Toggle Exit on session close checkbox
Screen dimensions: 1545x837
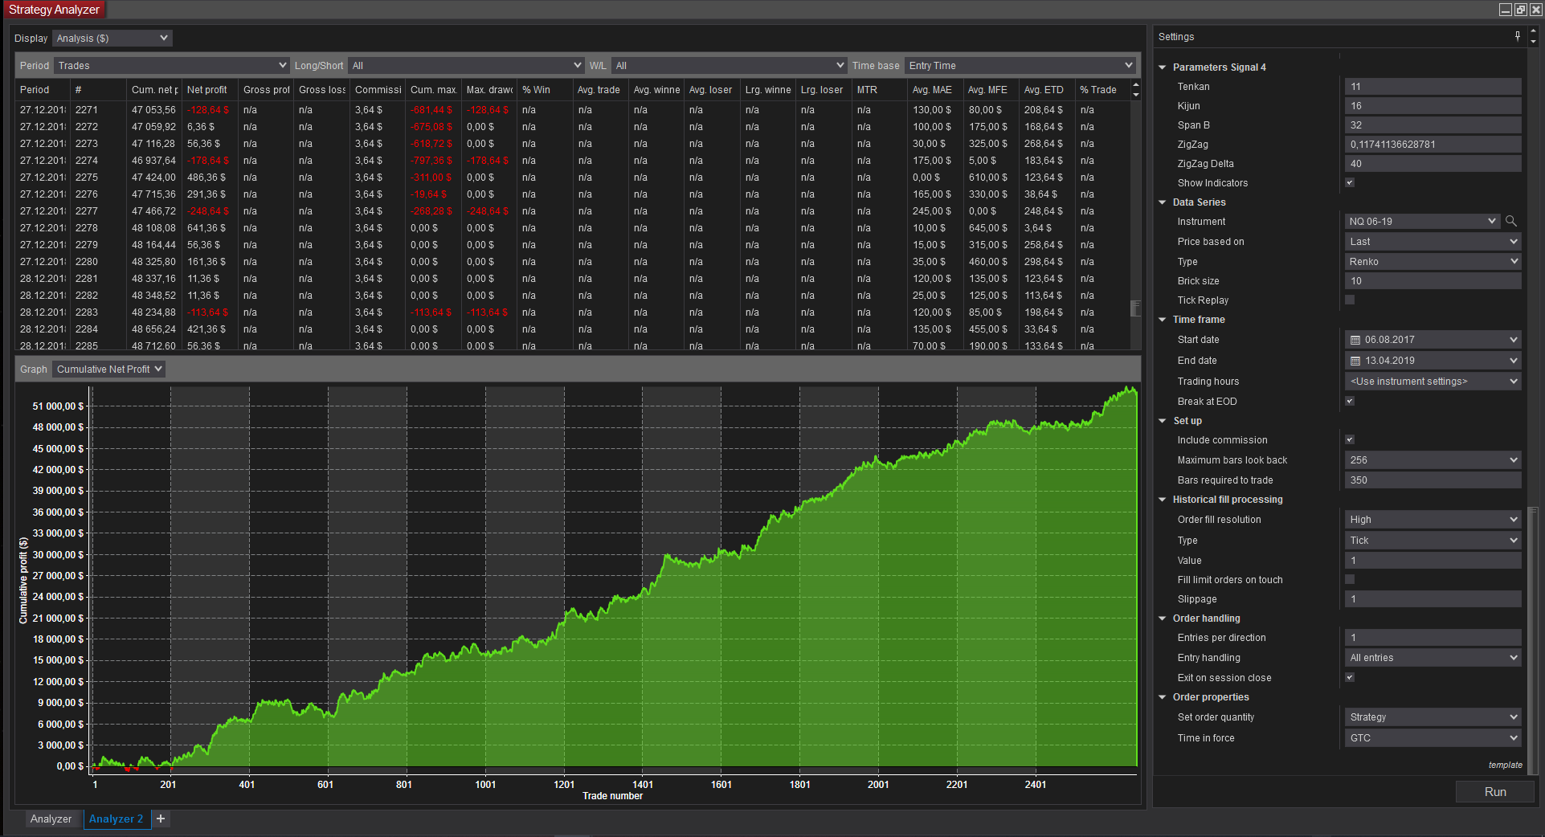1350,677
